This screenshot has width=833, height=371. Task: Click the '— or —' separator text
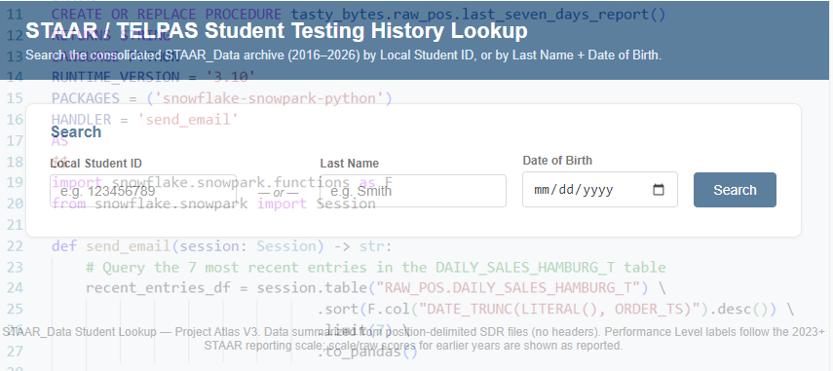[x=279, y=193]
